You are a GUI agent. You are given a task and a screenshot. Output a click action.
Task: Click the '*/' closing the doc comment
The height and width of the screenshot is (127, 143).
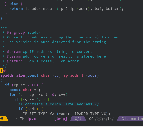click(x=5, y=66)
